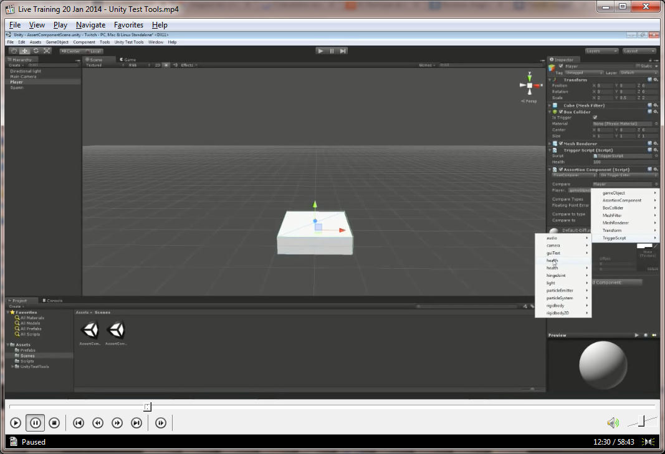Click Unity's Step frame button

click(343, 51)
